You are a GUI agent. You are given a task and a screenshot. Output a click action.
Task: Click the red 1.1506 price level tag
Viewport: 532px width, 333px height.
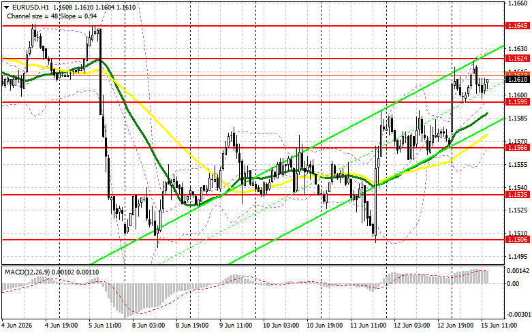(518, 240)
